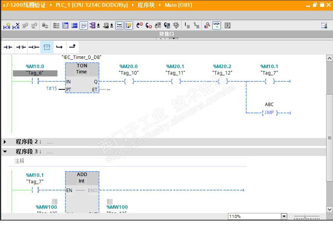333x235 pixels.
Task: Click the s7-1200线圈验证 project breadcrumb
Action: [24, 5]
